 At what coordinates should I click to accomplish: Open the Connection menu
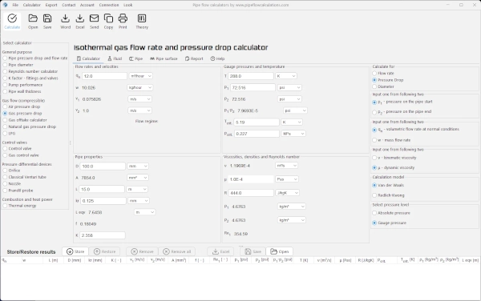click(109, 5)
